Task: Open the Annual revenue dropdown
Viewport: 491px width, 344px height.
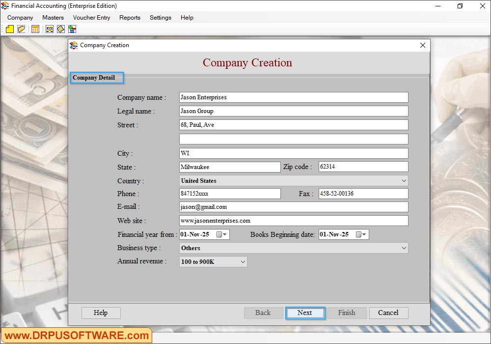Action: [243, 261]
